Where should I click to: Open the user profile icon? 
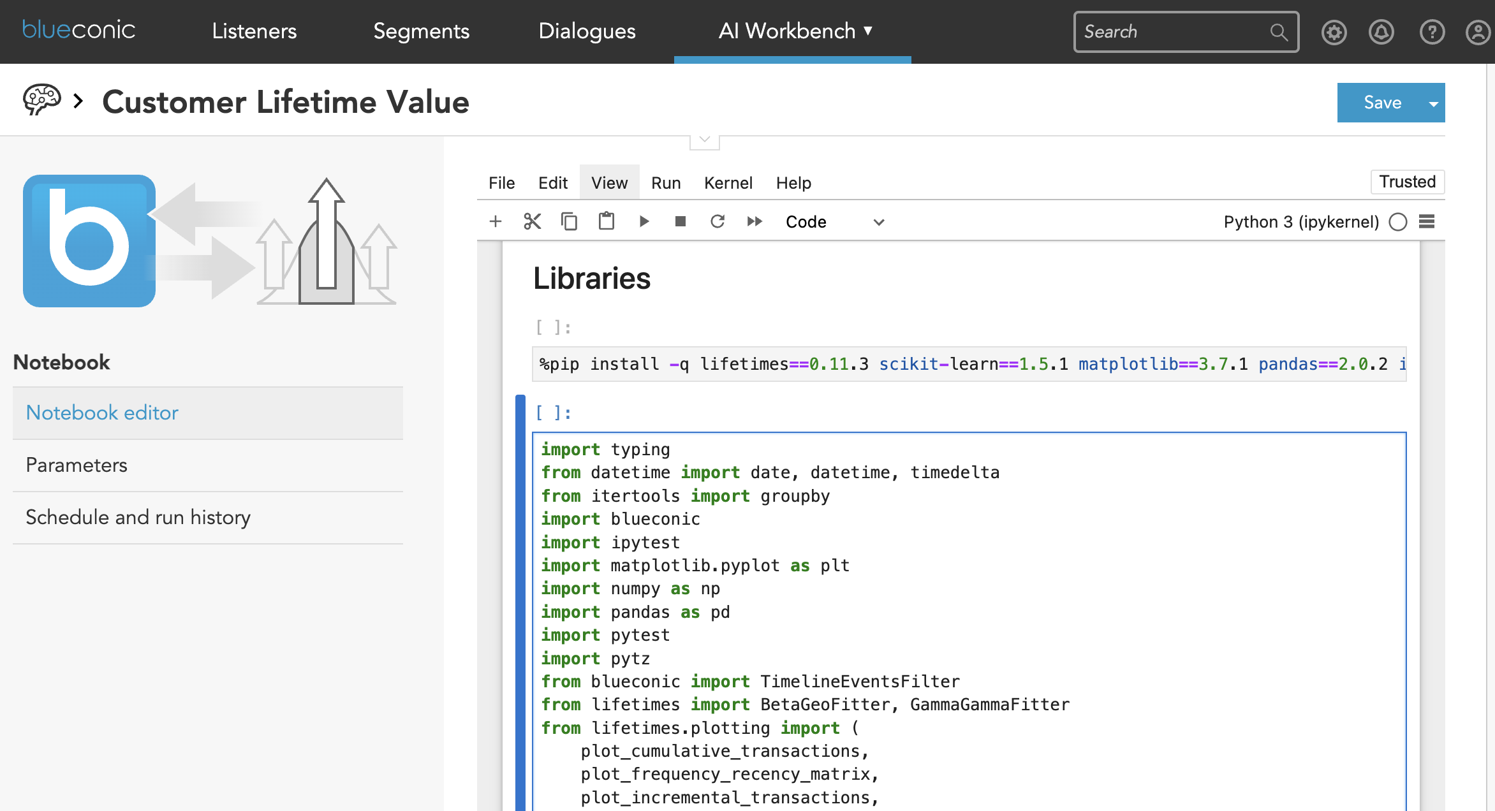tap(1478, 32)
